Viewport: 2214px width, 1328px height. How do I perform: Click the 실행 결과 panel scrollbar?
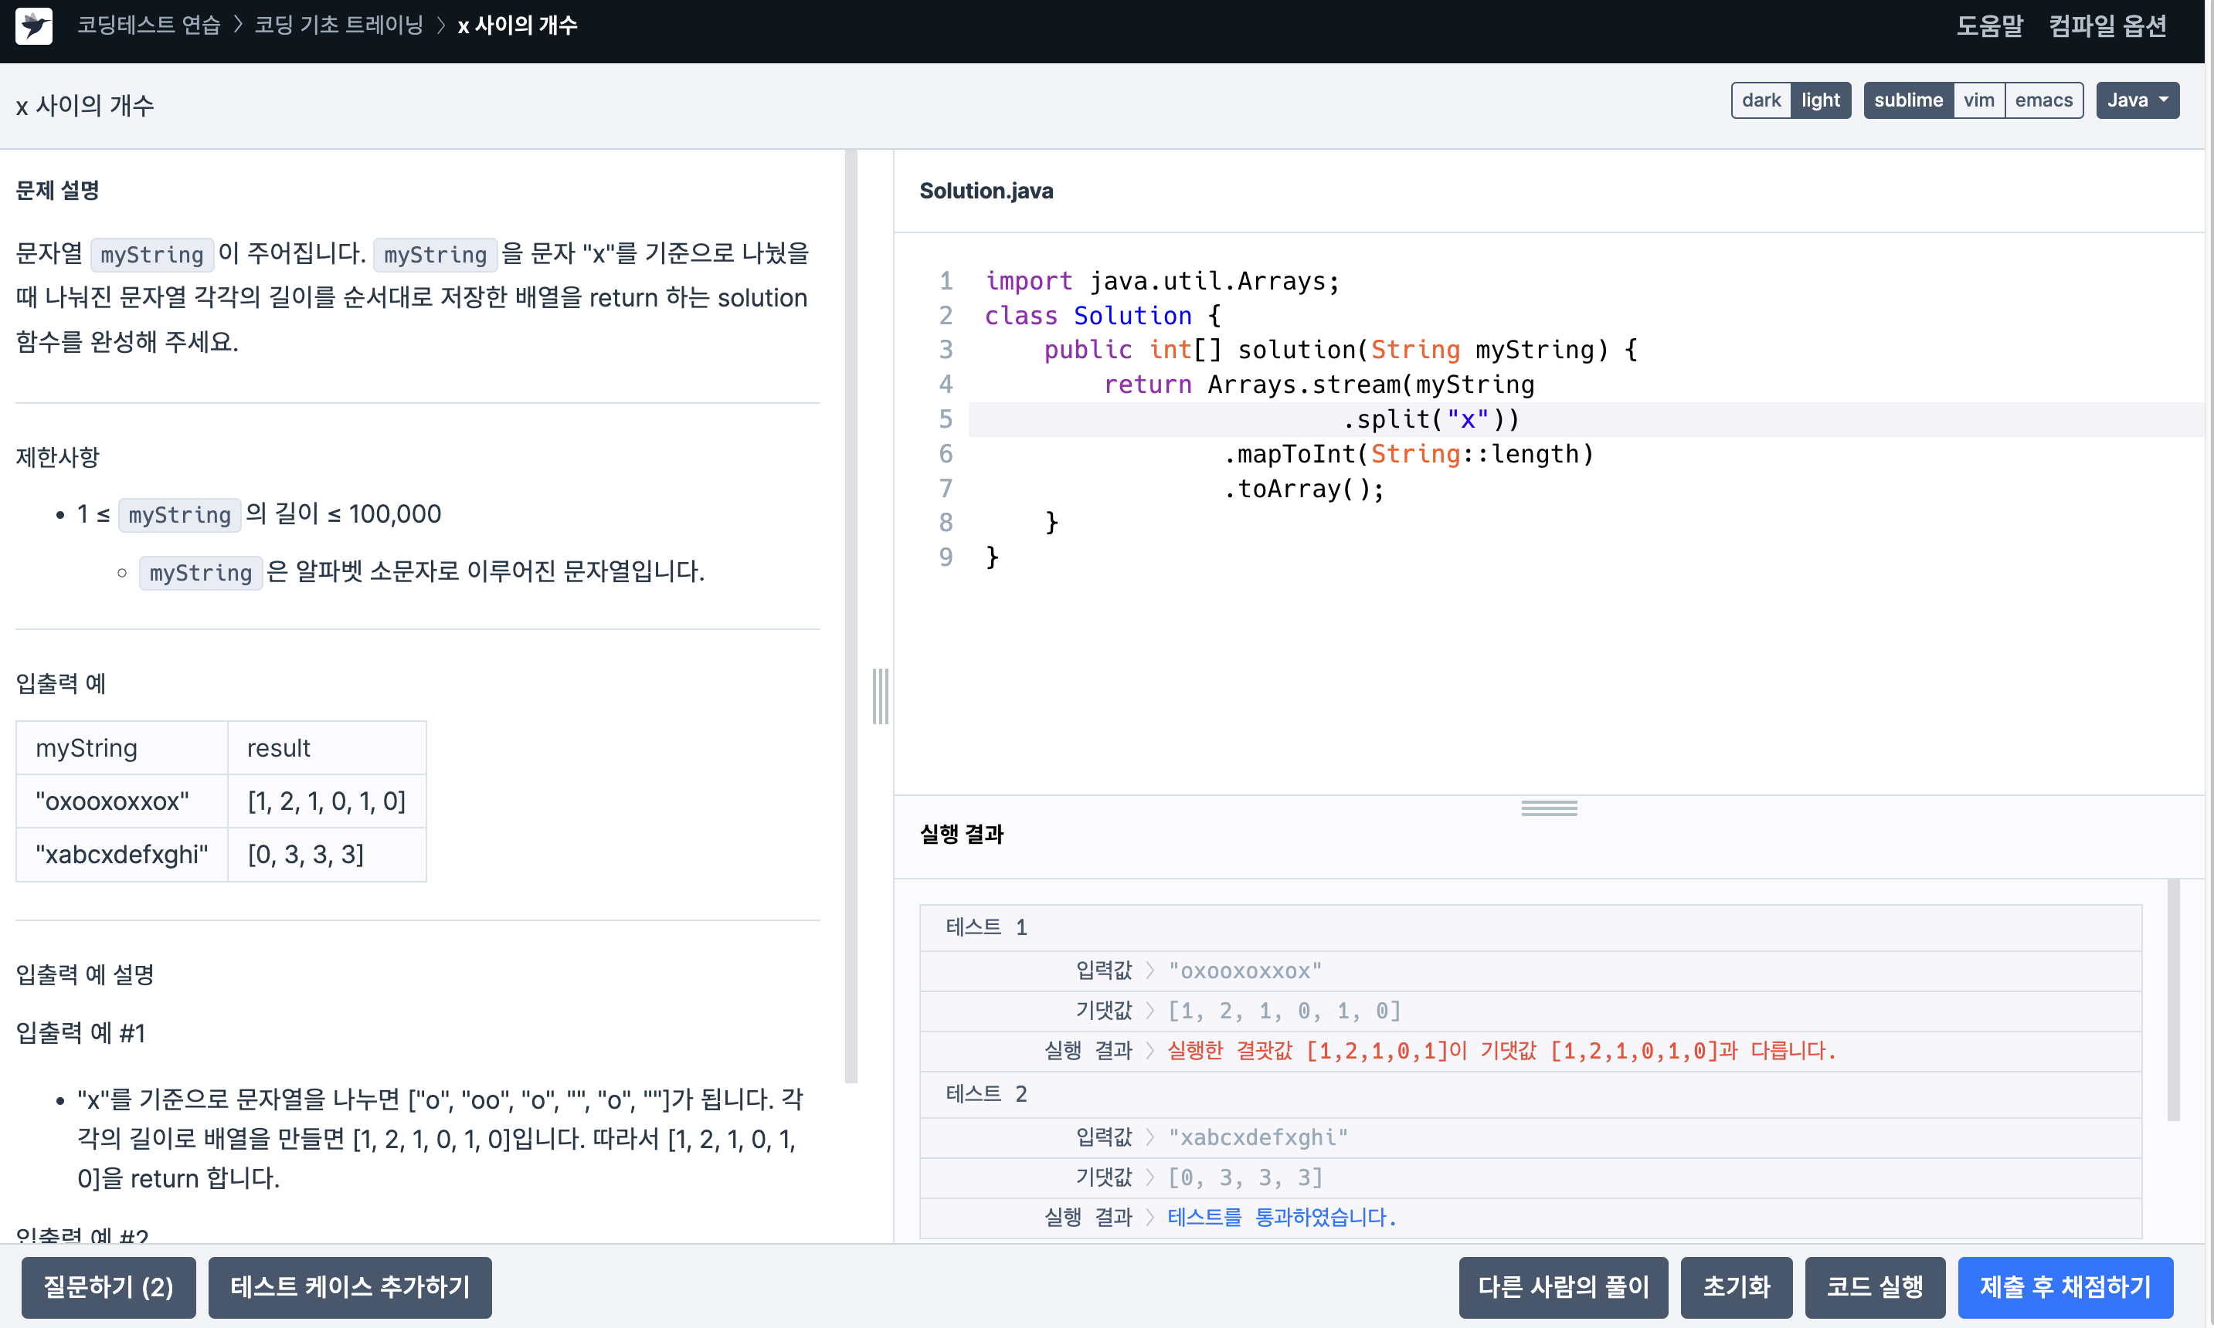point(2173,1000)
